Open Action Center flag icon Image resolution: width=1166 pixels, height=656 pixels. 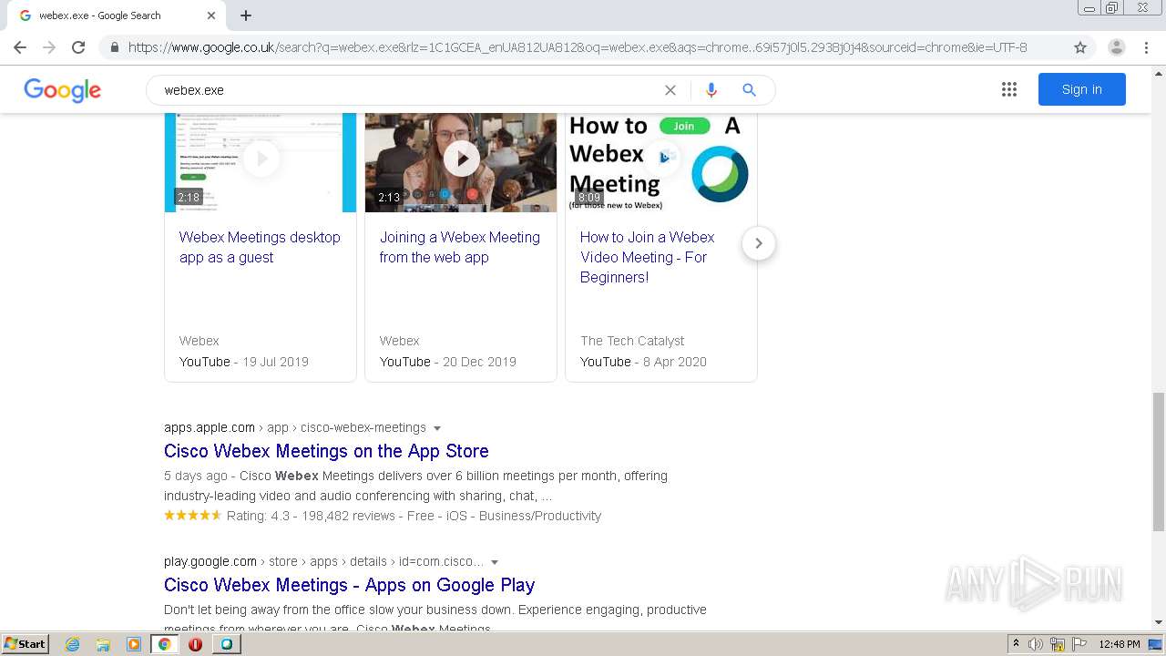coord(1079,644)
